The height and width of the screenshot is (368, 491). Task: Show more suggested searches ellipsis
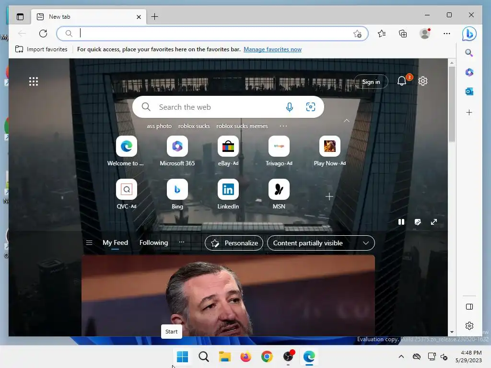click(x=283, y=126)
